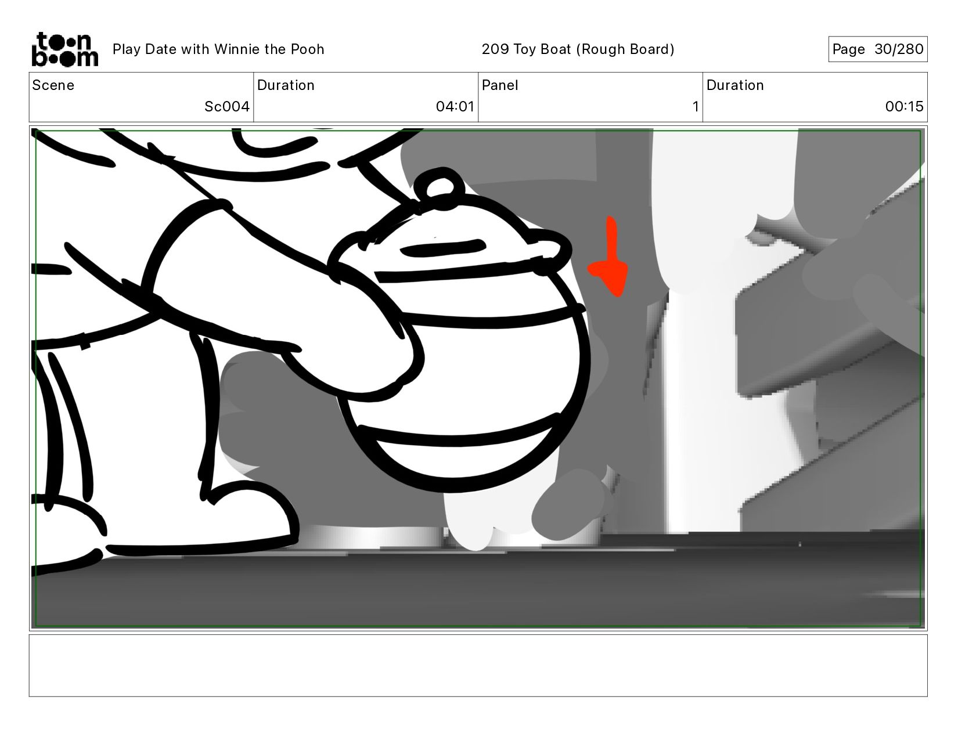958x740 pixels.
Task: Select the panel number '1'
Action: click(x=695, y=107)
